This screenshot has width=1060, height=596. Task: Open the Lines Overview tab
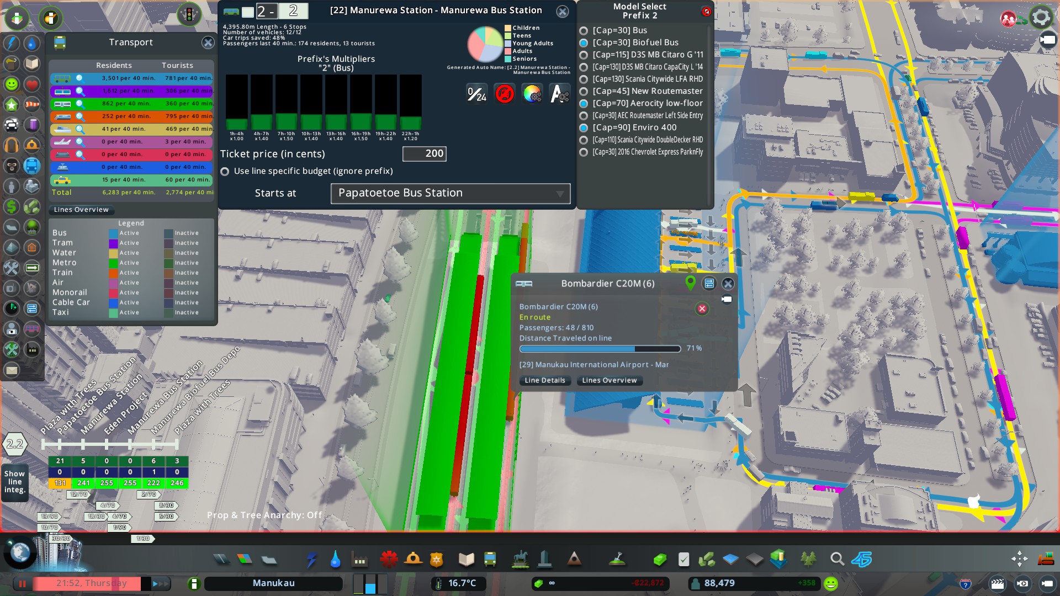pos(81,210)
